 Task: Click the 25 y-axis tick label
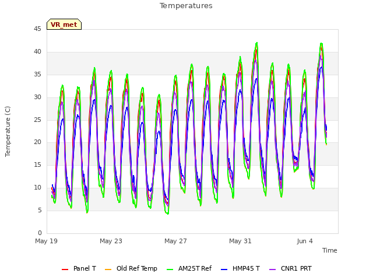[x=37, y=120]
